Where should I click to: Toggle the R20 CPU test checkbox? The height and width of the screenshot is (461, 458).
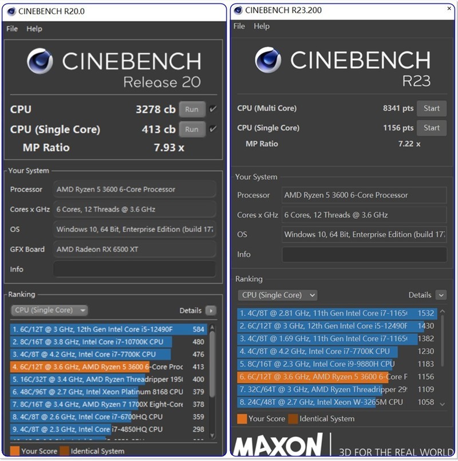213,109
